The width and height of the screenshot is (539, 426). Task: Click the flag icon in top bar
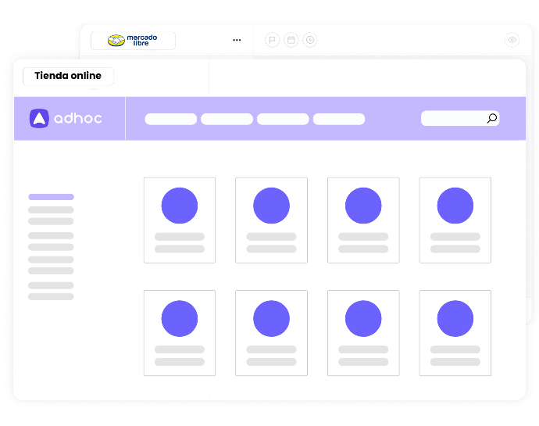(272, 40)
